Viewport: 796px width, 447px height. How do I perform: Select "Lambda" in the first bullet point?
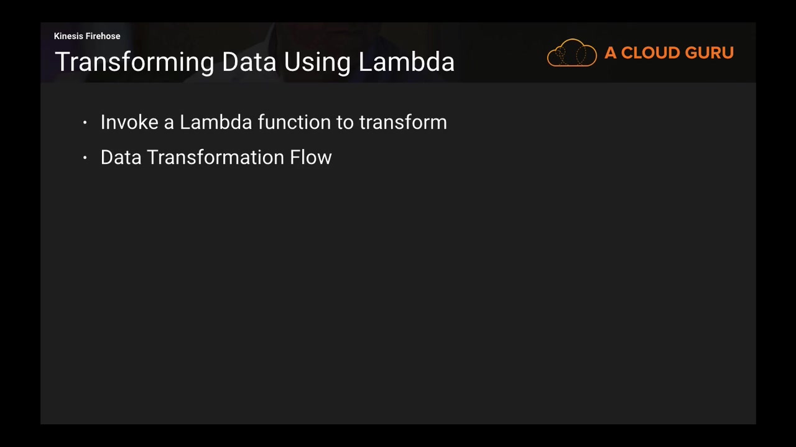[x=215, y=122]
